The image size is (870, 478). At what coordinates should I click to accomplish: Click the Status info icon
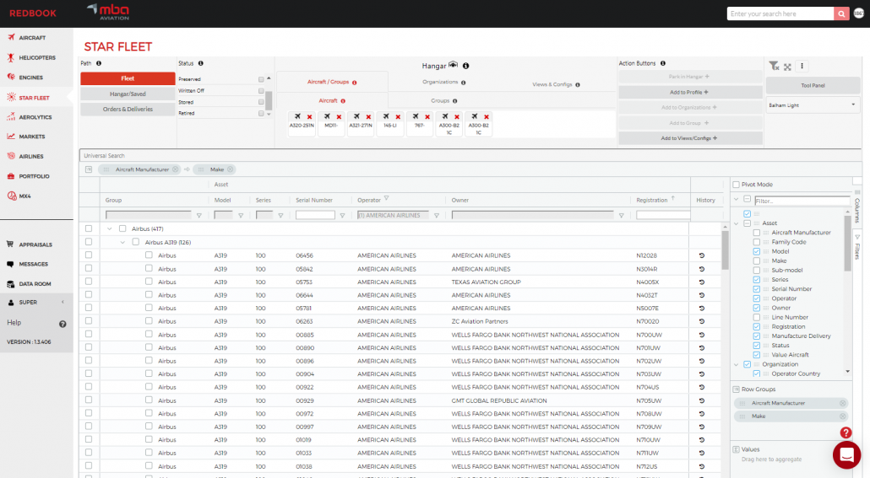(201, 63)
